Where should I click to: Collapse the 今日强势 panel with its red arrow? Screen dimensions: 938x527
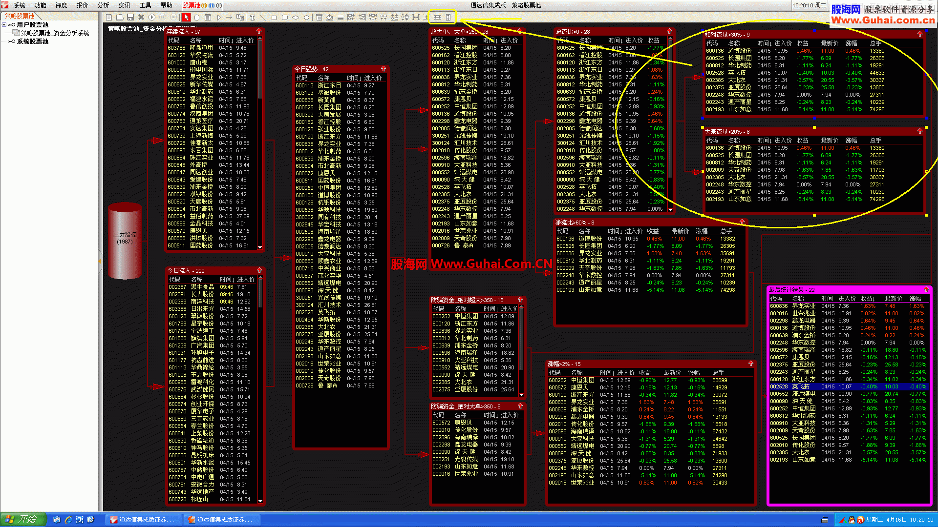(x=384, y=69)
